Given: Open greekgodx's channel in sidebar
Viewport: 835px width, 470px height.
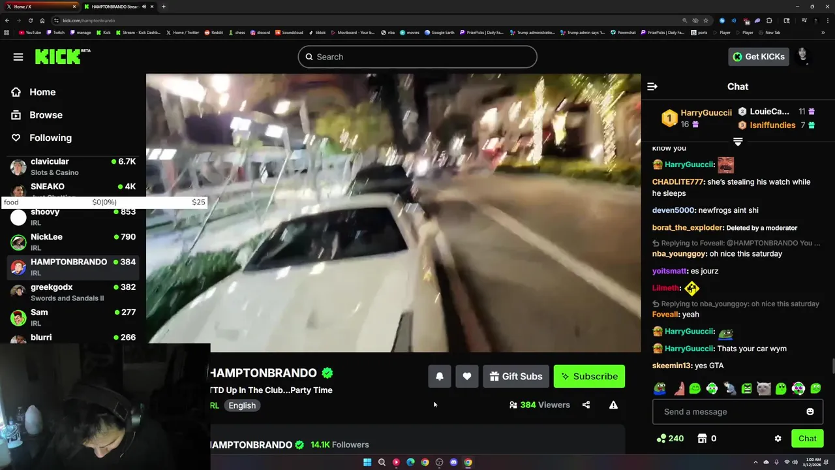Looking at the screenshot, I should pyautogui.click(x=73, y=292).
